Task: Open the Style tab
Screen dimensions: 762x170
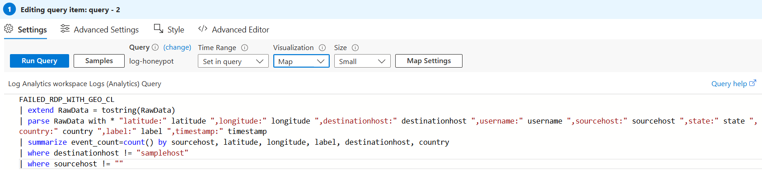Action: pos(169,30)
